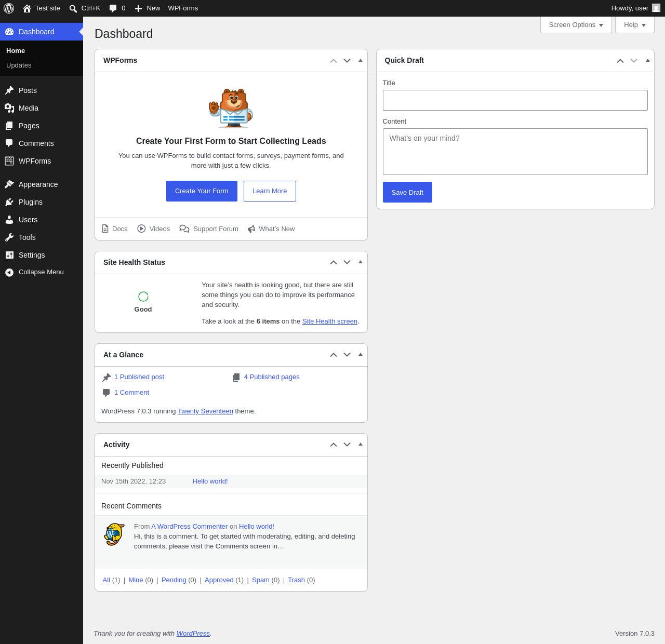Expand the Help dropdown tab
Screen dimensions: 665x644
pos(635,25)
